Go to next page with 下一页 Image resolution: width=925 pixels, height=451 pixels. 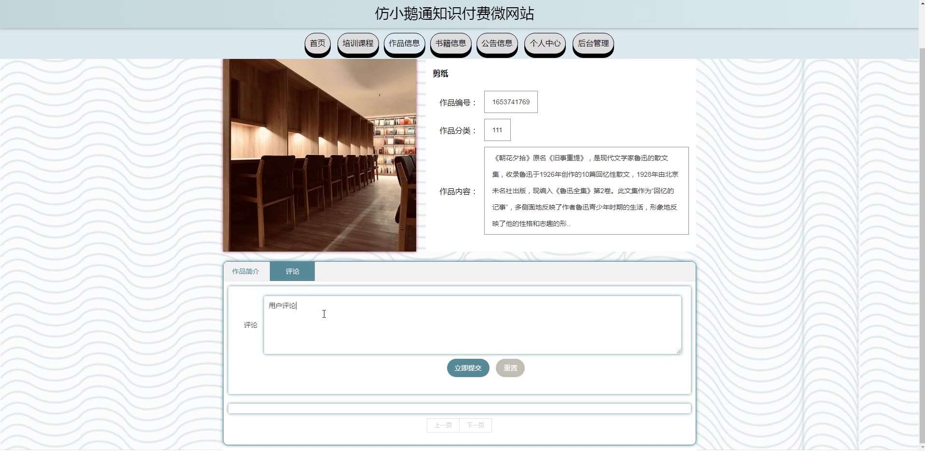coord(476,425)
